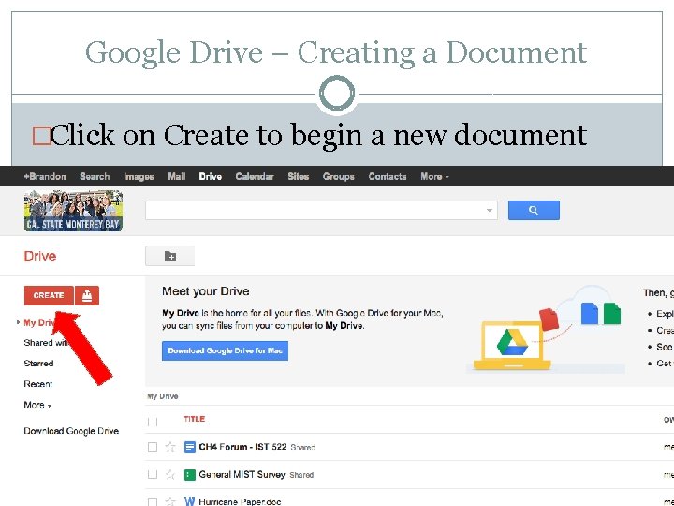Expand More in the left sidebar
This screenshot has height=506, width=674.
coord(37,405)
